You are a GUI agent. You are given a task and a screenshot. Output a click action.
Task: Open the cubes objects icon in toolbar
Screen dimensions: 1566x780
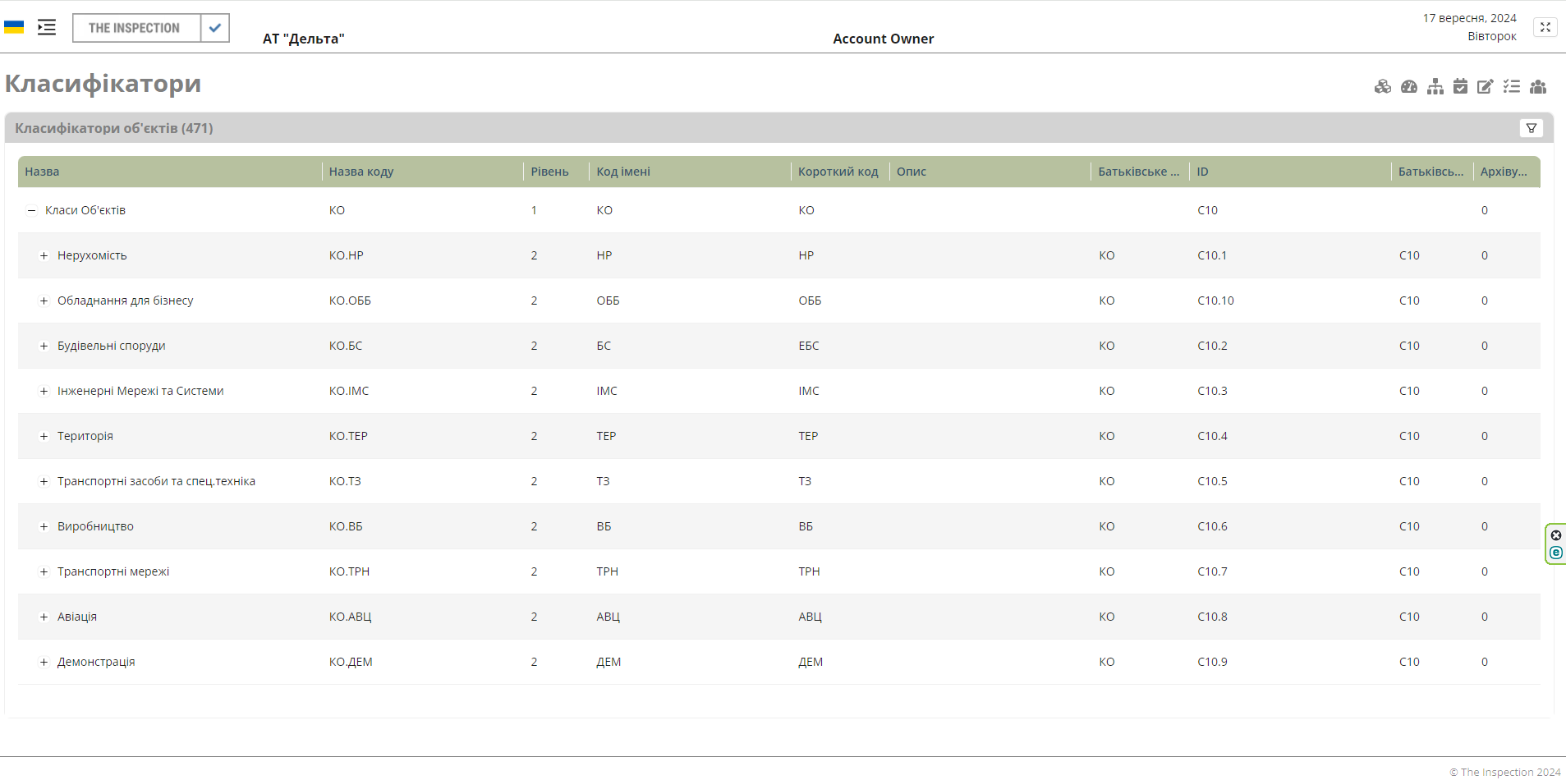(1383, 87)
